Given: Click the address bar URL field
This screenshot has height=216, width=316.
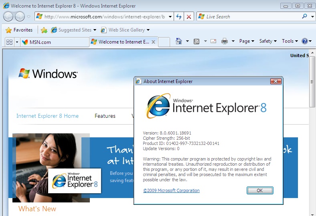Looking at the screenshot, I should pos(104,17).
